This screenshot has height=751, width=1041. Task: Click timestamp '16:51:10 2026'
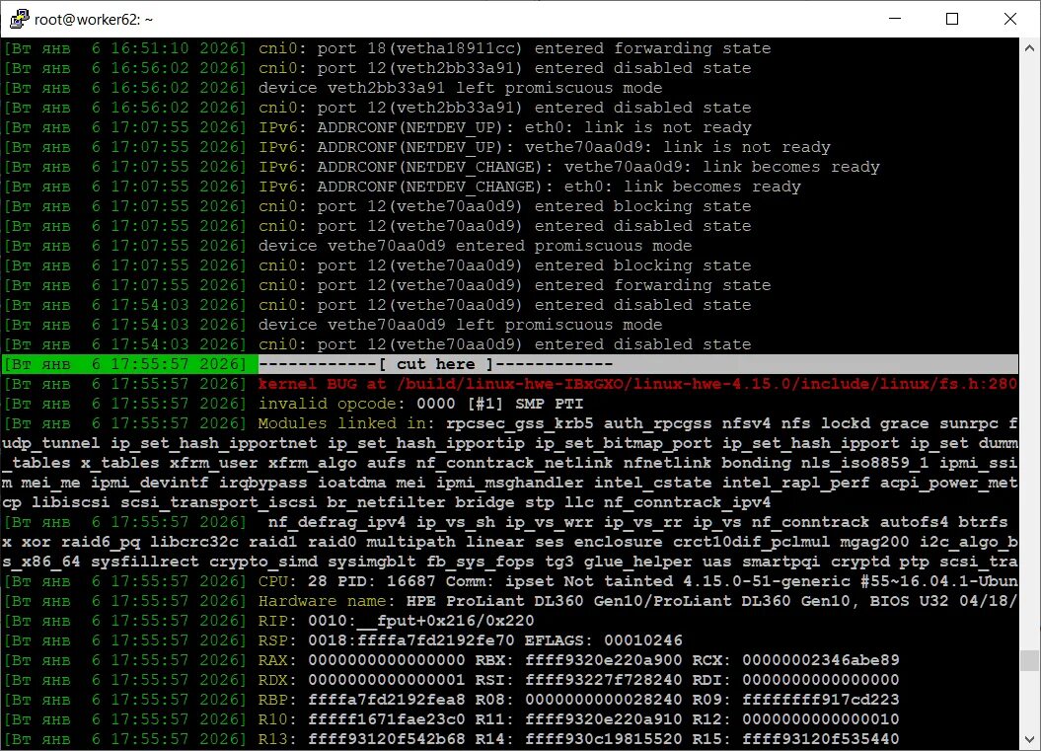[178, 48]
